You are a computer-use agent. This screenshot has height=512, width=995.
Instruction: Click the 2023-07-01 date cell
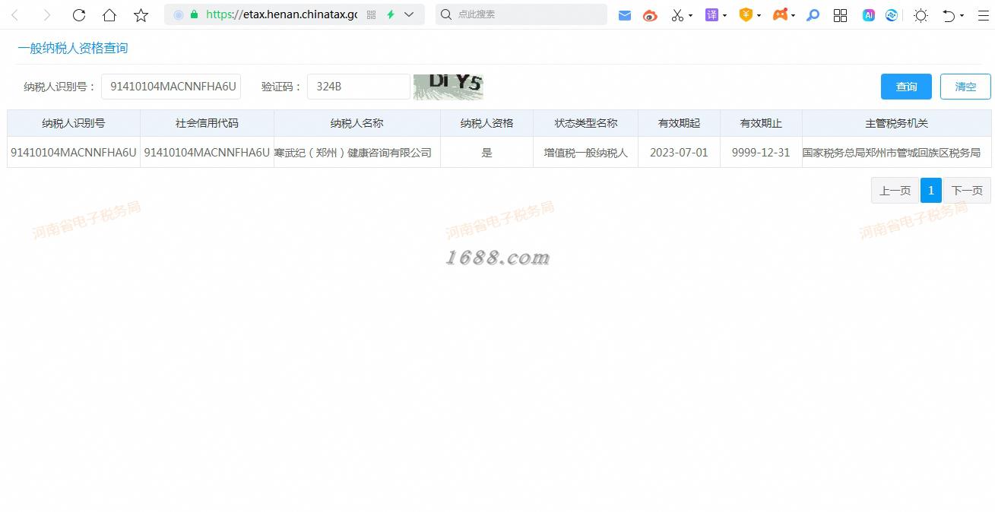pos(679,153)
